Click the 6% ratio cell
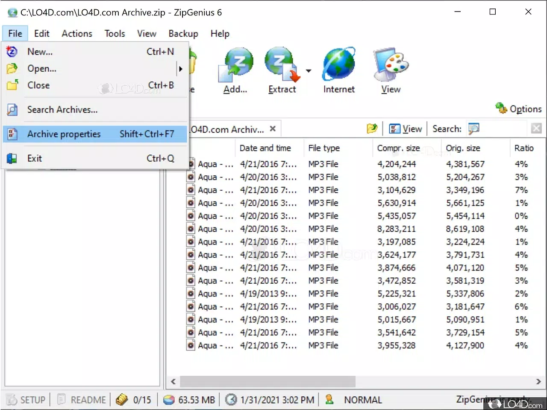547x410 pixels. tap(521, 306)
